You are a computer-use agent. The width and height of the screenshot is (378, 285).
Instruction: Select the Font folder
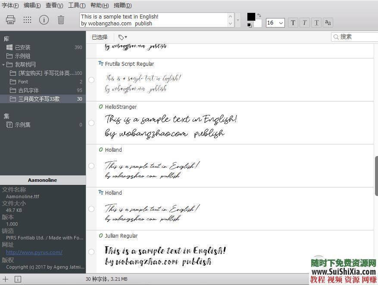(43, 82)
